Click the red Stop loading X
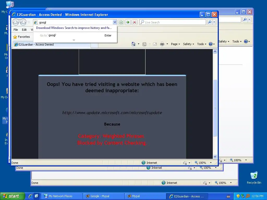The height and width of the screenshot is (200, 267). pos(135,22)
